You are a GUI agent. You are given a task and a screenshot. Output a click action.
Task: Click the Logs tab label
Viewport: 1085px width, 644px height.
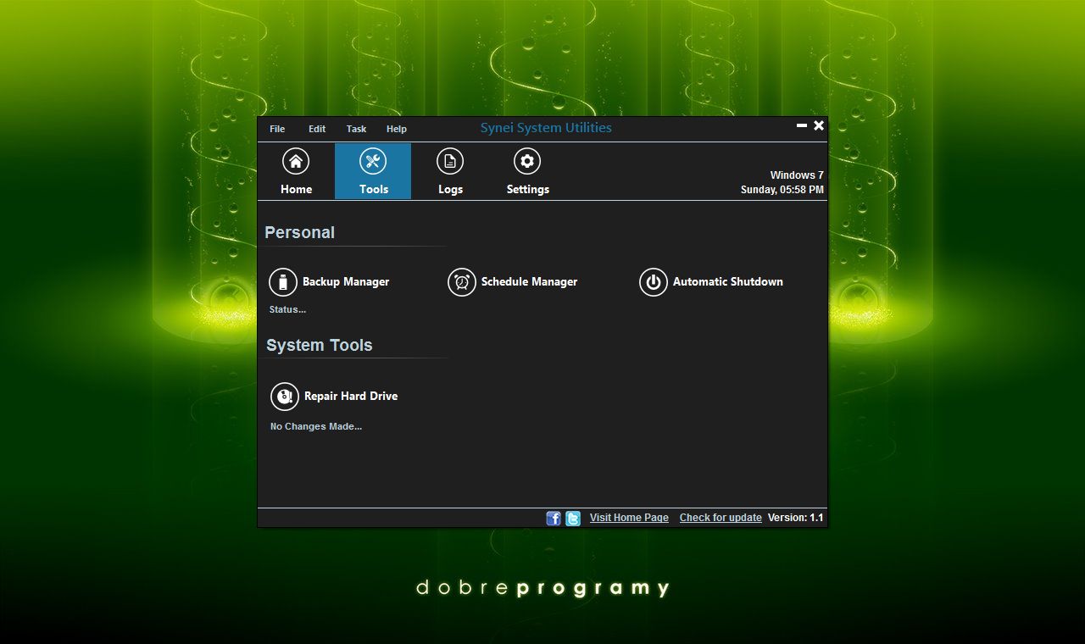(x=450, y=189)
